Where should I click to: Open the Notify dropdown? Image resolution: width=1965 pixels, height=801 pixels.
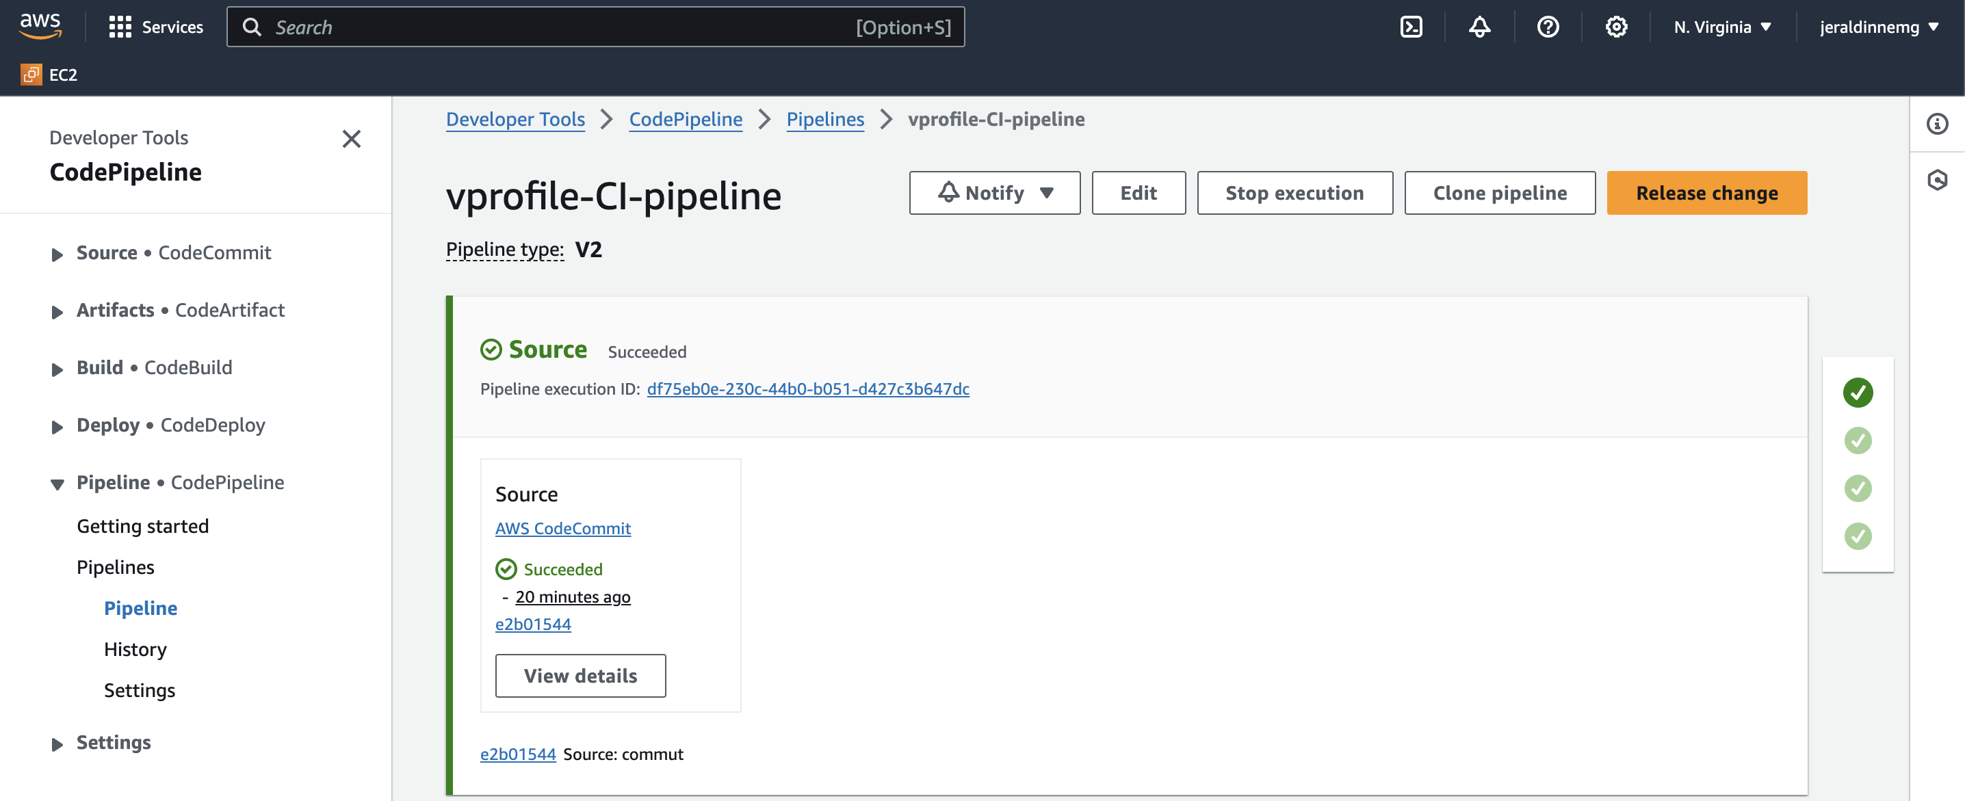[994, 193]
